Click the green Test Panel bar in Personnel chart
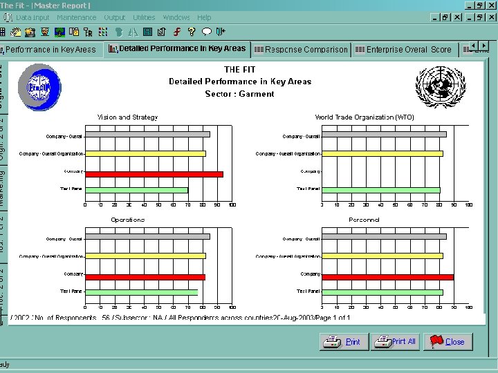498x373 pixels. coord(382,292)
